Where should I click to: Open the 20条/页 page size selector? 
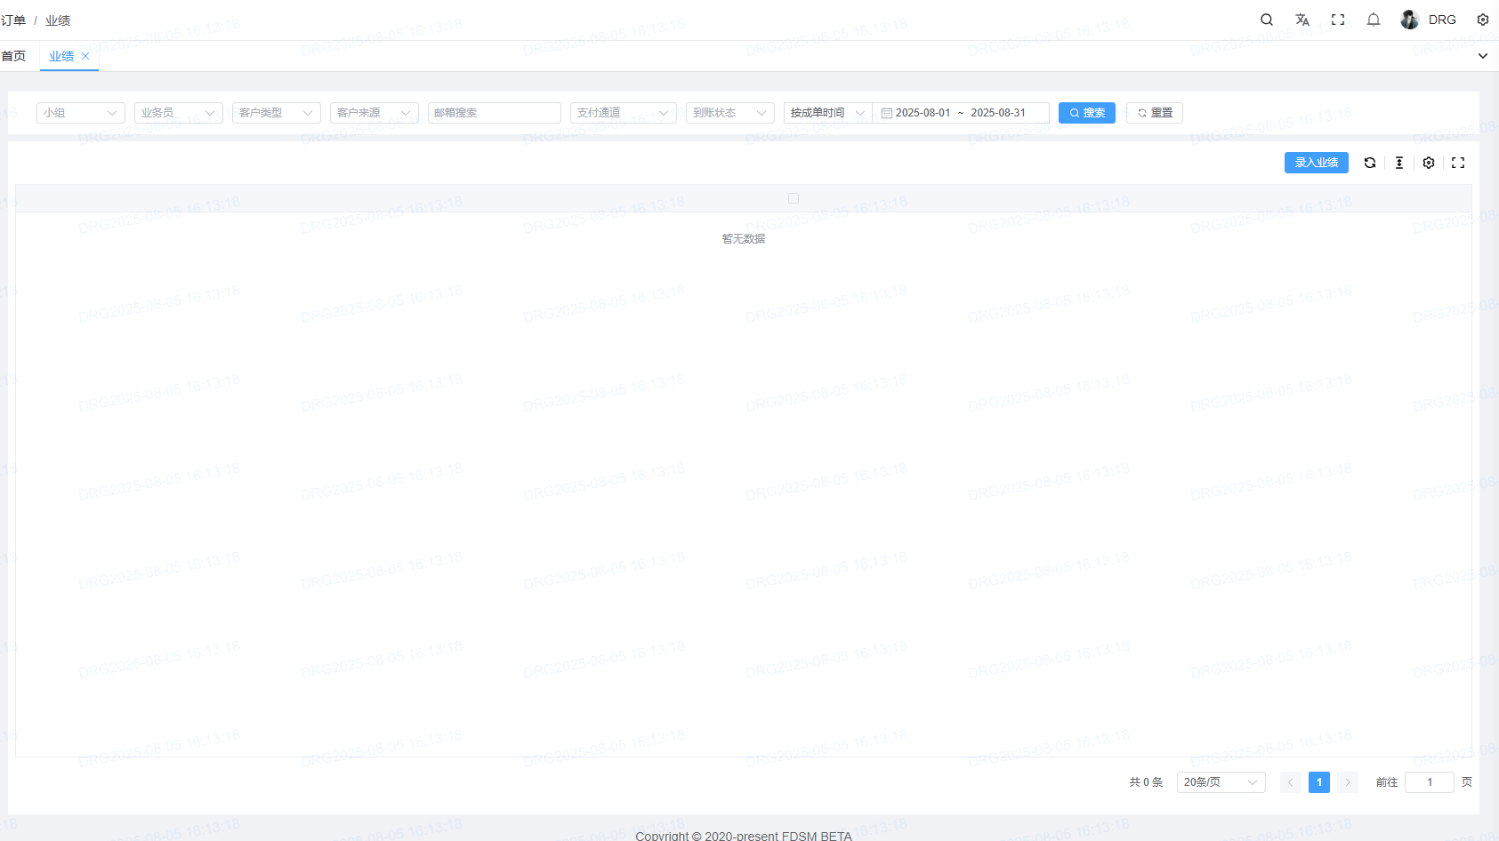[x=1221, y=782]
